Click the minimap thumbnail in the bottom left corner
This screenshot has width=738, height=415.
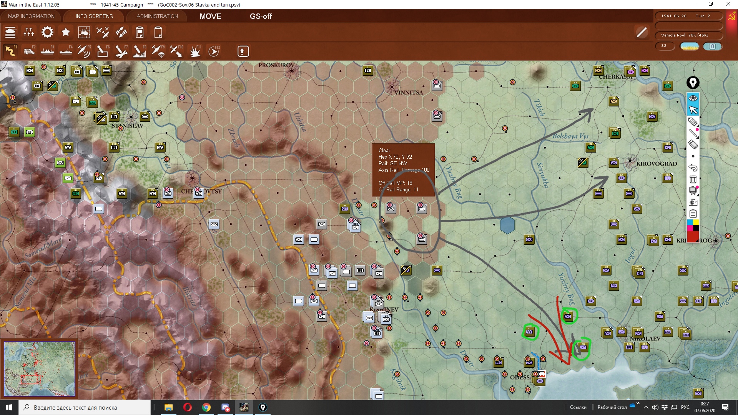coord(39,369)
